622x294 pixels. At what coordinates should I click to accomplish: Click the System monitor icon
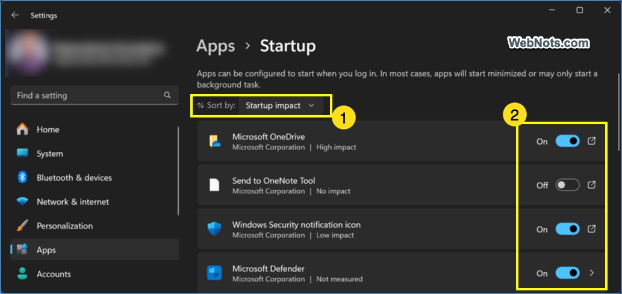(x=22, y=153)
